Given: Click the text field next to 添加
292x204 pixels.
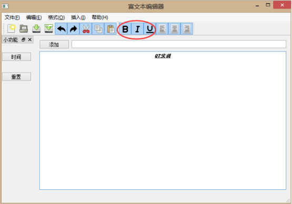Looking at the screenshot, I should tap(179, 44).
